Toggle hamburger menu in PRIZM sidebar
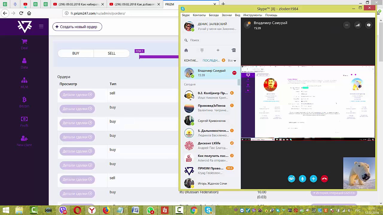This screenshot has height=215, width=383. [x=41, y=27]
